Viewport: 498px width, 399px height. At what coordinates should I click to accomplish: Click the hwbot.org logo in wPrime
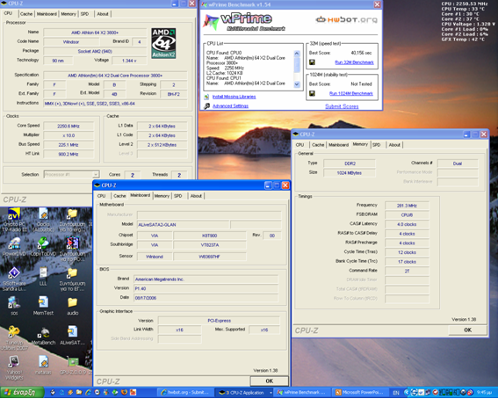tap(347, 19)
